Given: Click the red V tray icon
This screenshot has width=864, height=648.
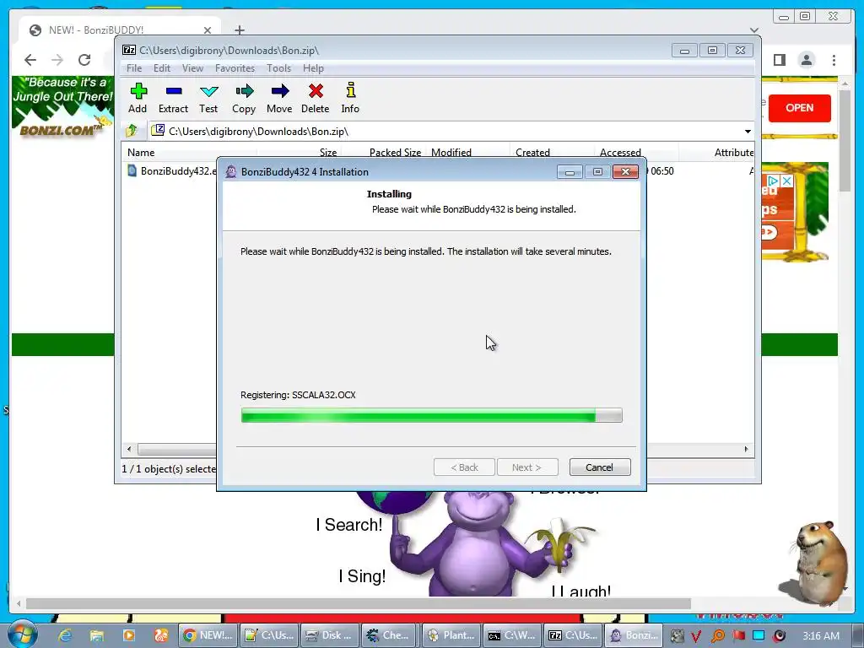Looking at the screenshot, I should pyautogui.click(x=696, y=636).
